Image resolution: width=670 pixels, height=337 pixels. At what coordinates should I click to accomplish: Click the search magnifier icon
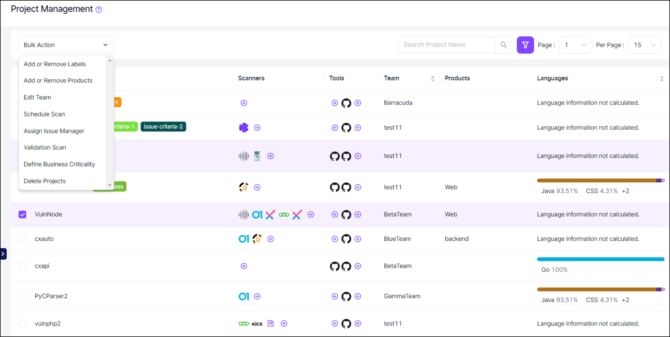pos(503,45)
